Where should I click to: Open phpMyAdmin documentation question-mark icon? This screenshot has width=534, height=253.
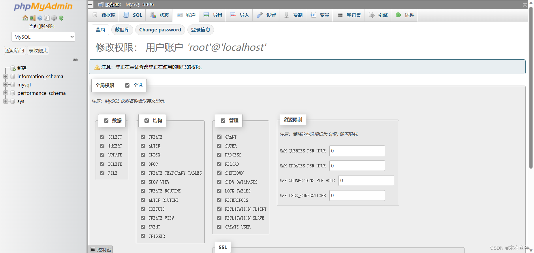coord(40,18)
